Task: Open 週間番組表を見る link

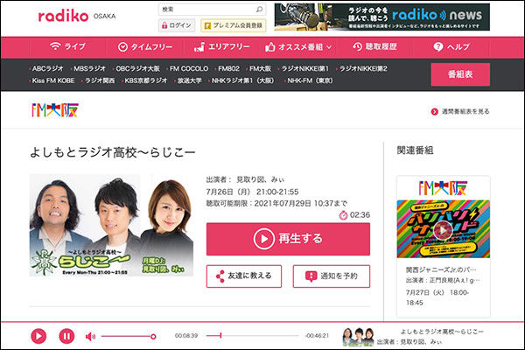Action: (x=460, y=111)
